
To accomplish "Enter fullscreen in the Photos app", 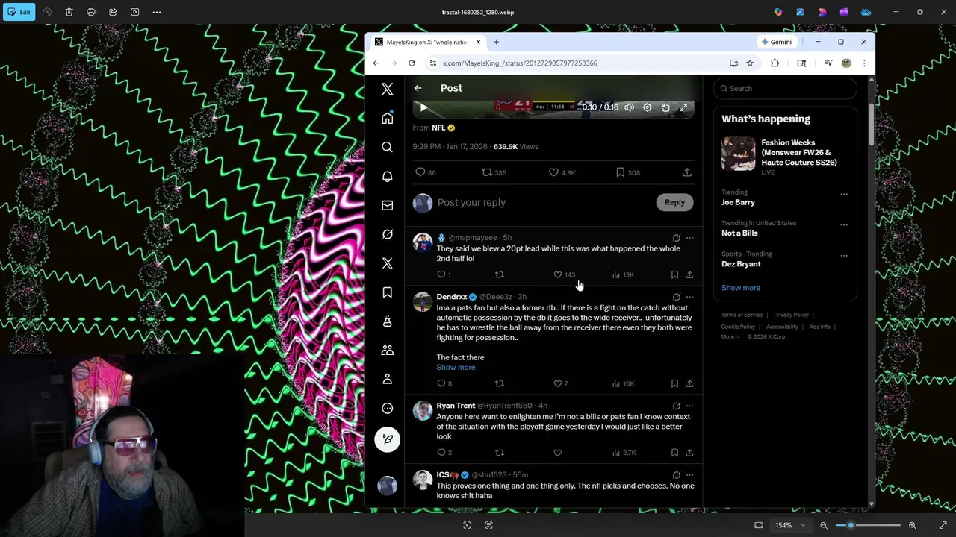I will [x=943, y=525].
